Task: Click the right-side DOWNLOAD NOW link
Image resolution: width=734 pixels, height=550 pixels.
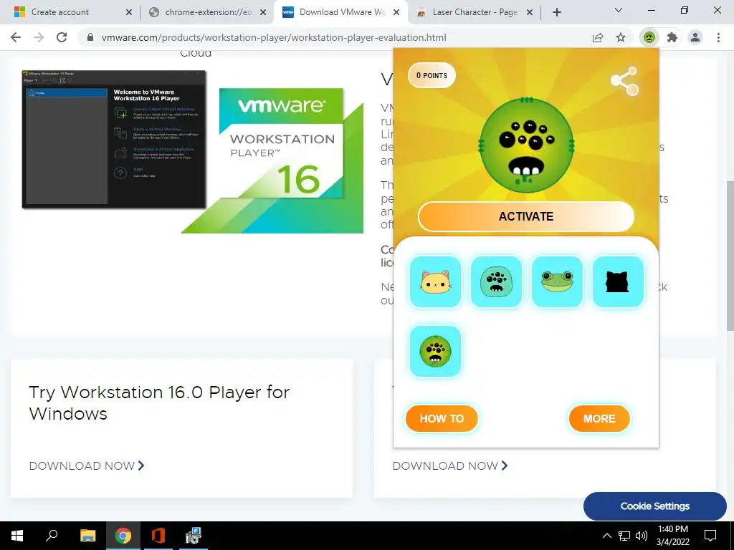Action: [x=450, y=465]
